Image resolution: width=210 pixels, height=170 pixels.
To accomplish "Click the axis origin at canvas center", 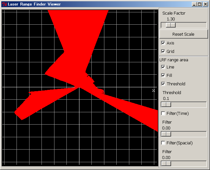I will point(79,87).
